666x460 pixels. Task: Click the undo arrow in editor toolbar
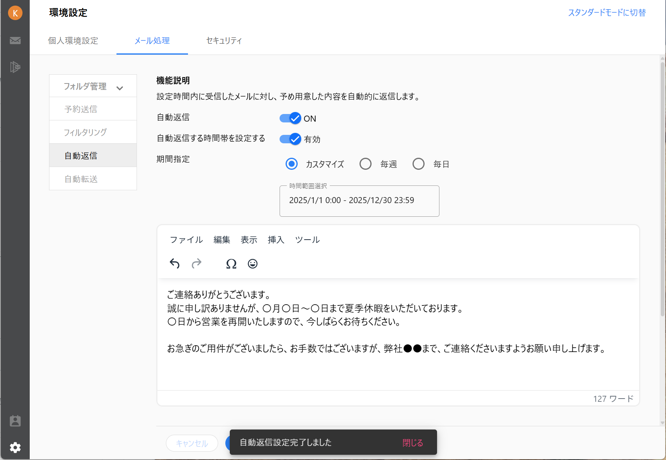click(175, 264)
